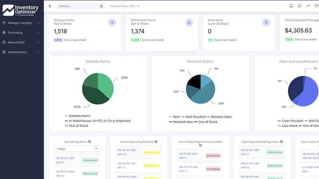This screenshot has height=179, width=319.
Task: Toggle Over Stocked legend entry
Action: [290, 121]
